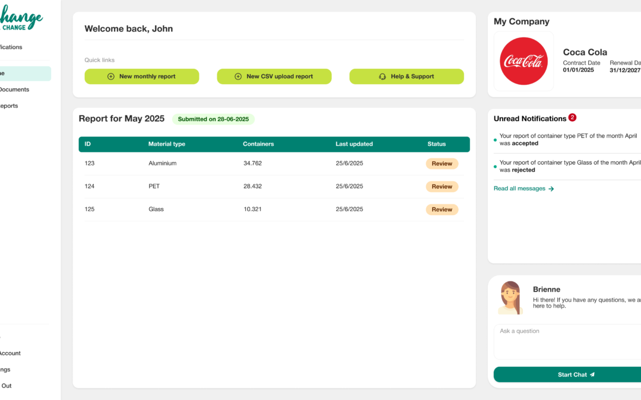Click the Ask a question input field
Viewport: 641px width, 400px height.
(567, 342)
